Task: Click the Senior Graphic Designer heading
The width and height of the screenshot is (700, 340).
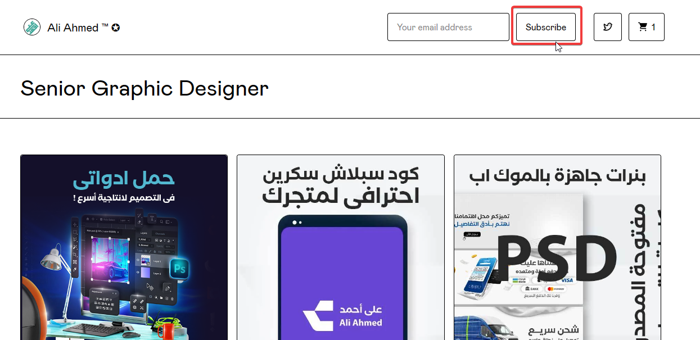Action: (x=144, y=88)
